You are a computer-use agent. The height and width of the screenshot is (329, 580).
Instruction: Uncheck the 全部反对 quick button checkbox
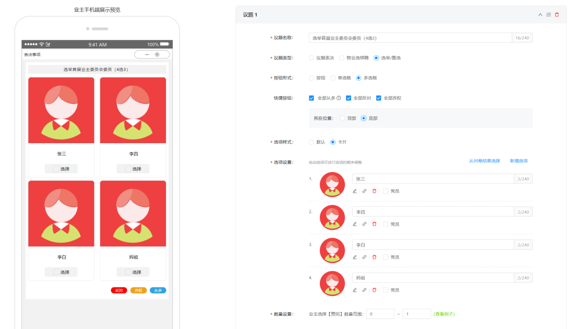(349, 98)
